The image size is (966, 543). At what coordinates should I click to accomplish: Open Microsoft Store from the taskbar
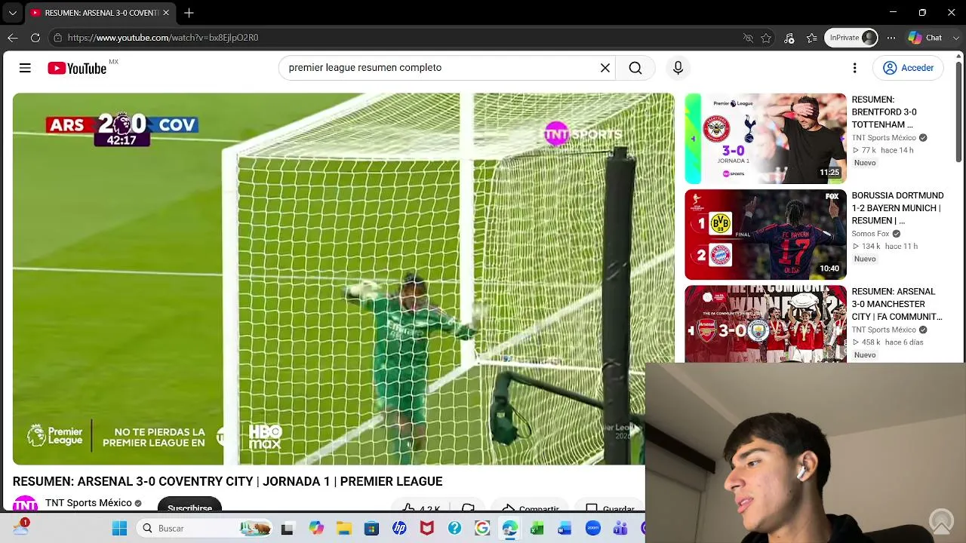click(371, 529)
